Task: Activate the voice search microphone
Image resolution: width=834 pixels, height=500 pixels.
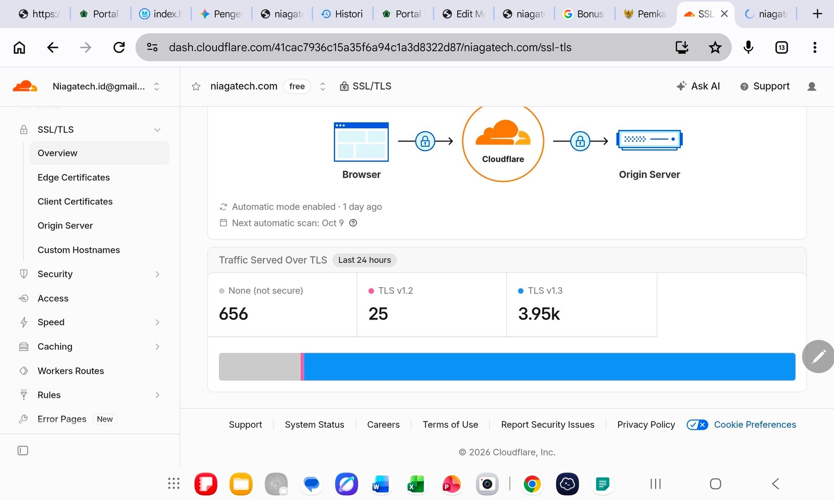Action: 749,47
